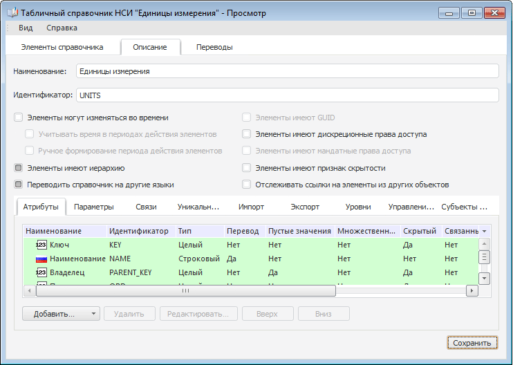Open the Связи tab
The image size is (513, 365).
(x=147, y=207)
